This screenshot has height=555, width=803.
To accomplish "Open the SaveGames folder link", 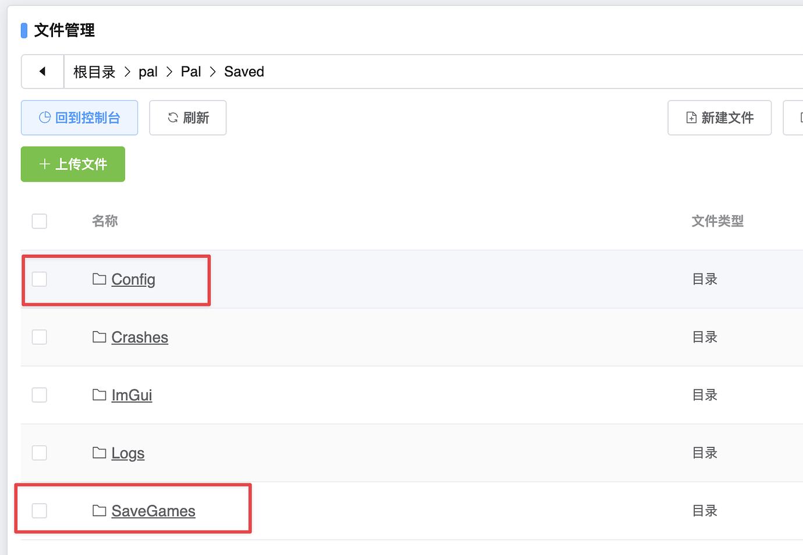I will pos(153,511).
